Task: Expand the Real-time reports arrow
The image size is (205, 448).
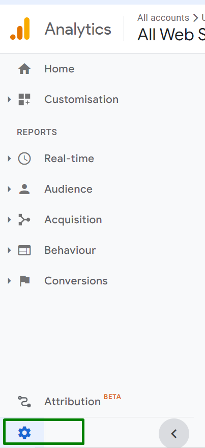Action: (x=9, y=159)
